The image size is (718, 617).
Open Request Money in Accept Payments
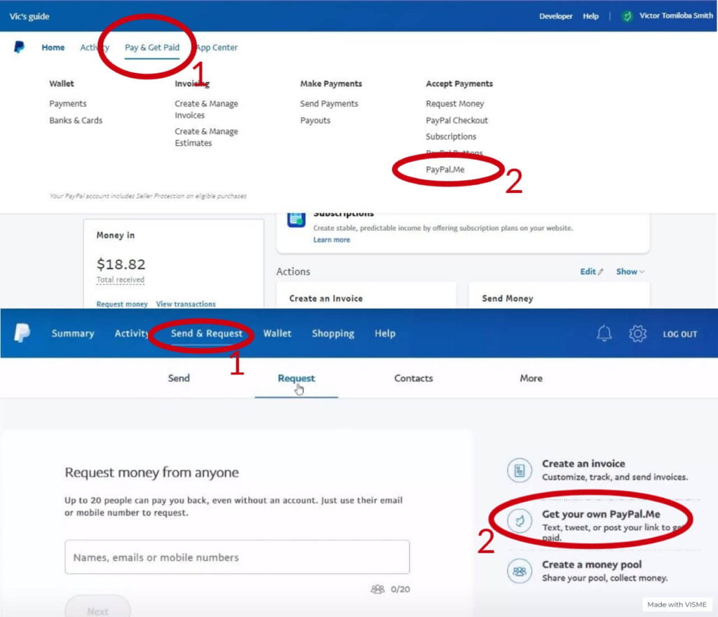click(x=454, y=104)
